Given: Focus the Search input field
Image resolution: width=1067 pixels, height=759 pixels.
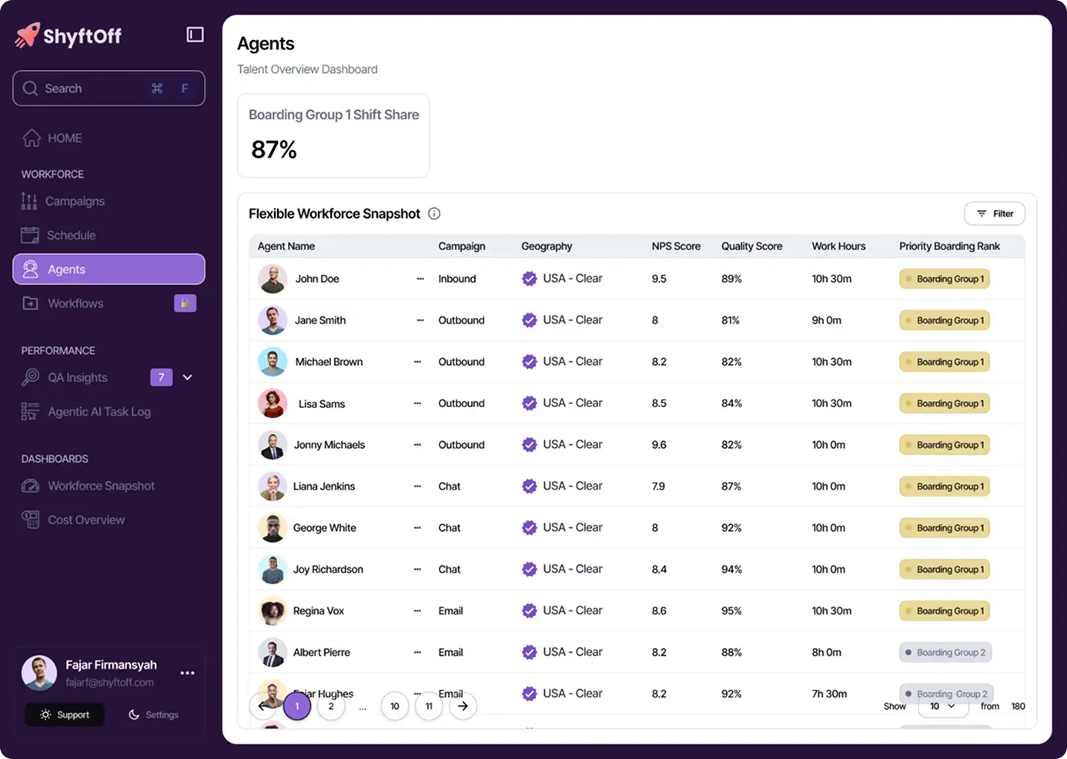Looking at the screenshot, I should [109, 89].
